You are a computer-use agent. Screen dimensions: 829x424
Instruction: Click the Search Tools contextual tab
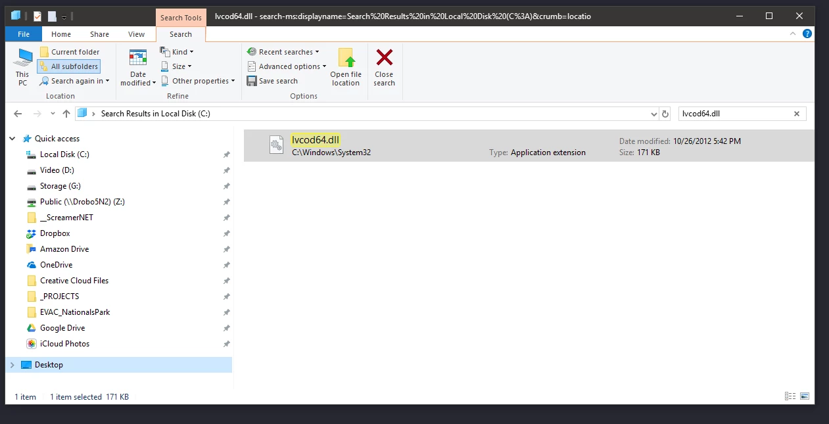point(181,18)
